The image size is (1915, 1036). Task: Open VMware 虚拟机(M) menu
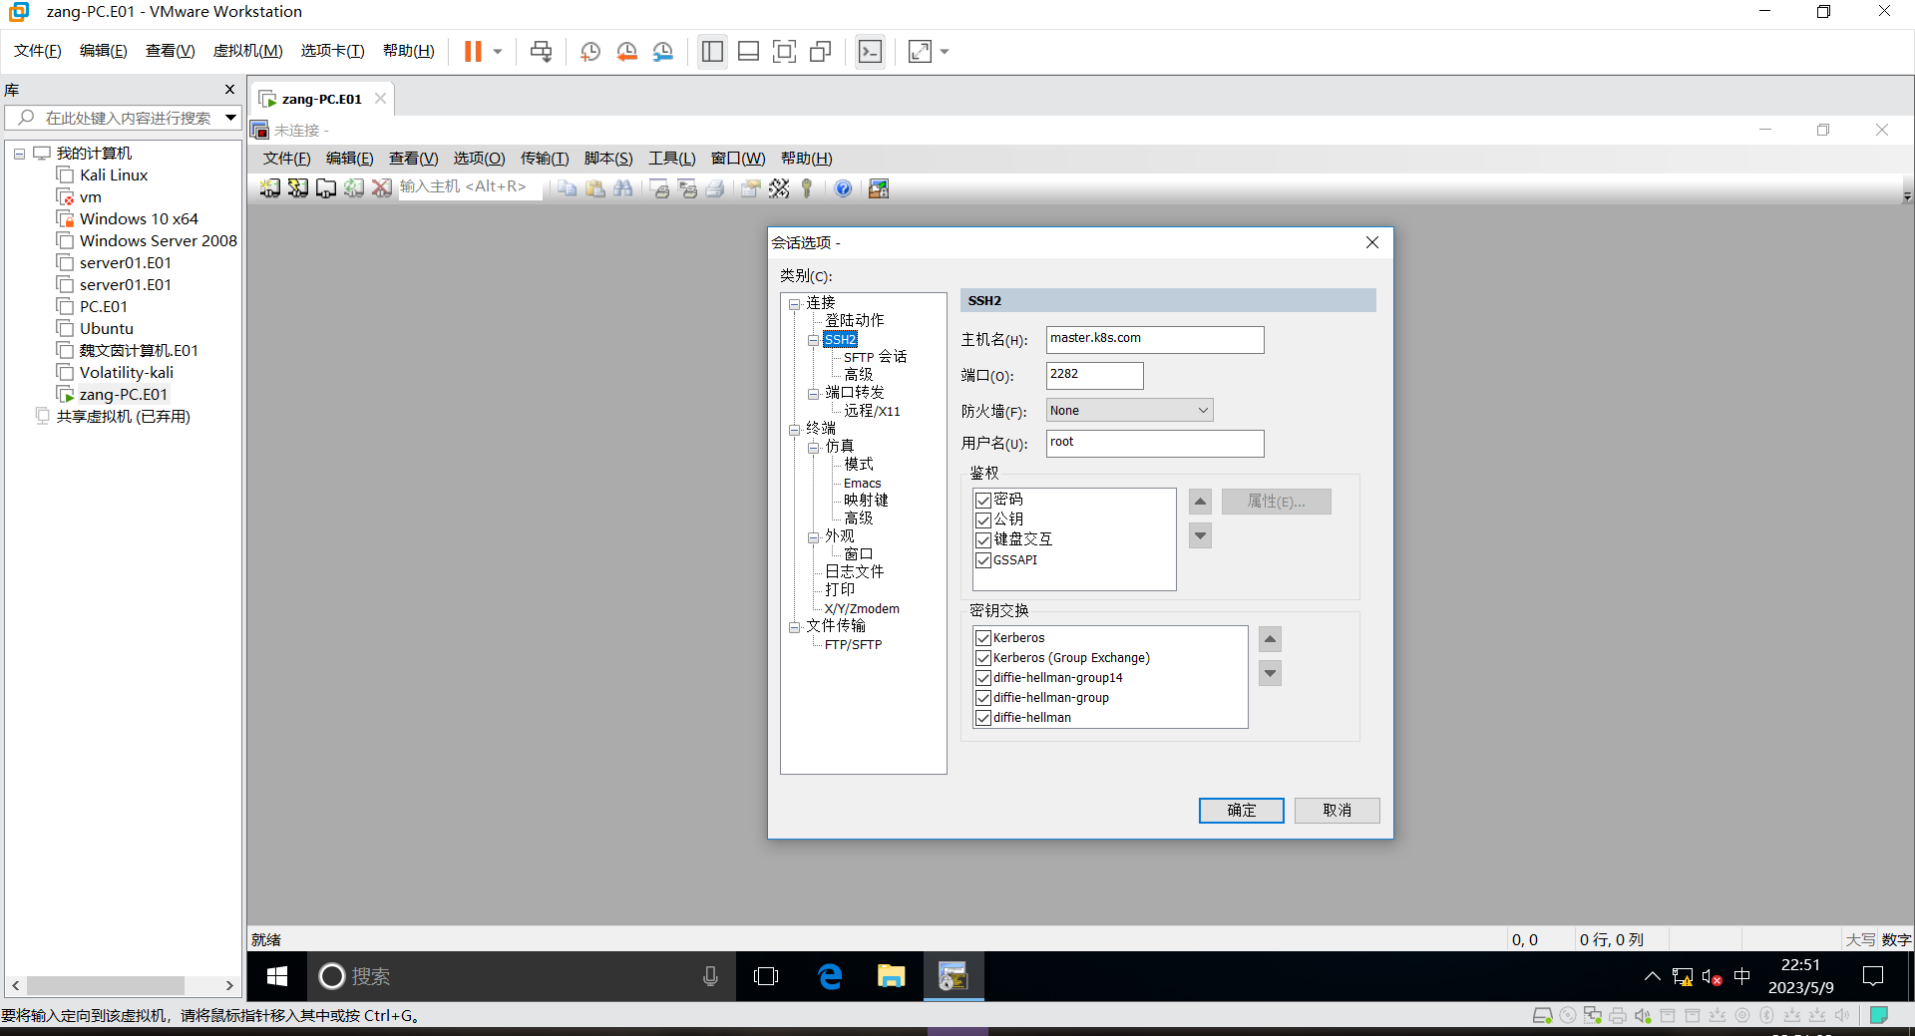[247, 51]
